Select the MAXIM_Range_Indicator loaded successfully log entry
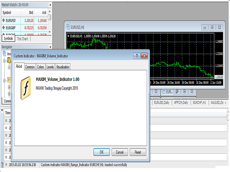The height and width of the screenshot is (172, 230). point(114,165)
